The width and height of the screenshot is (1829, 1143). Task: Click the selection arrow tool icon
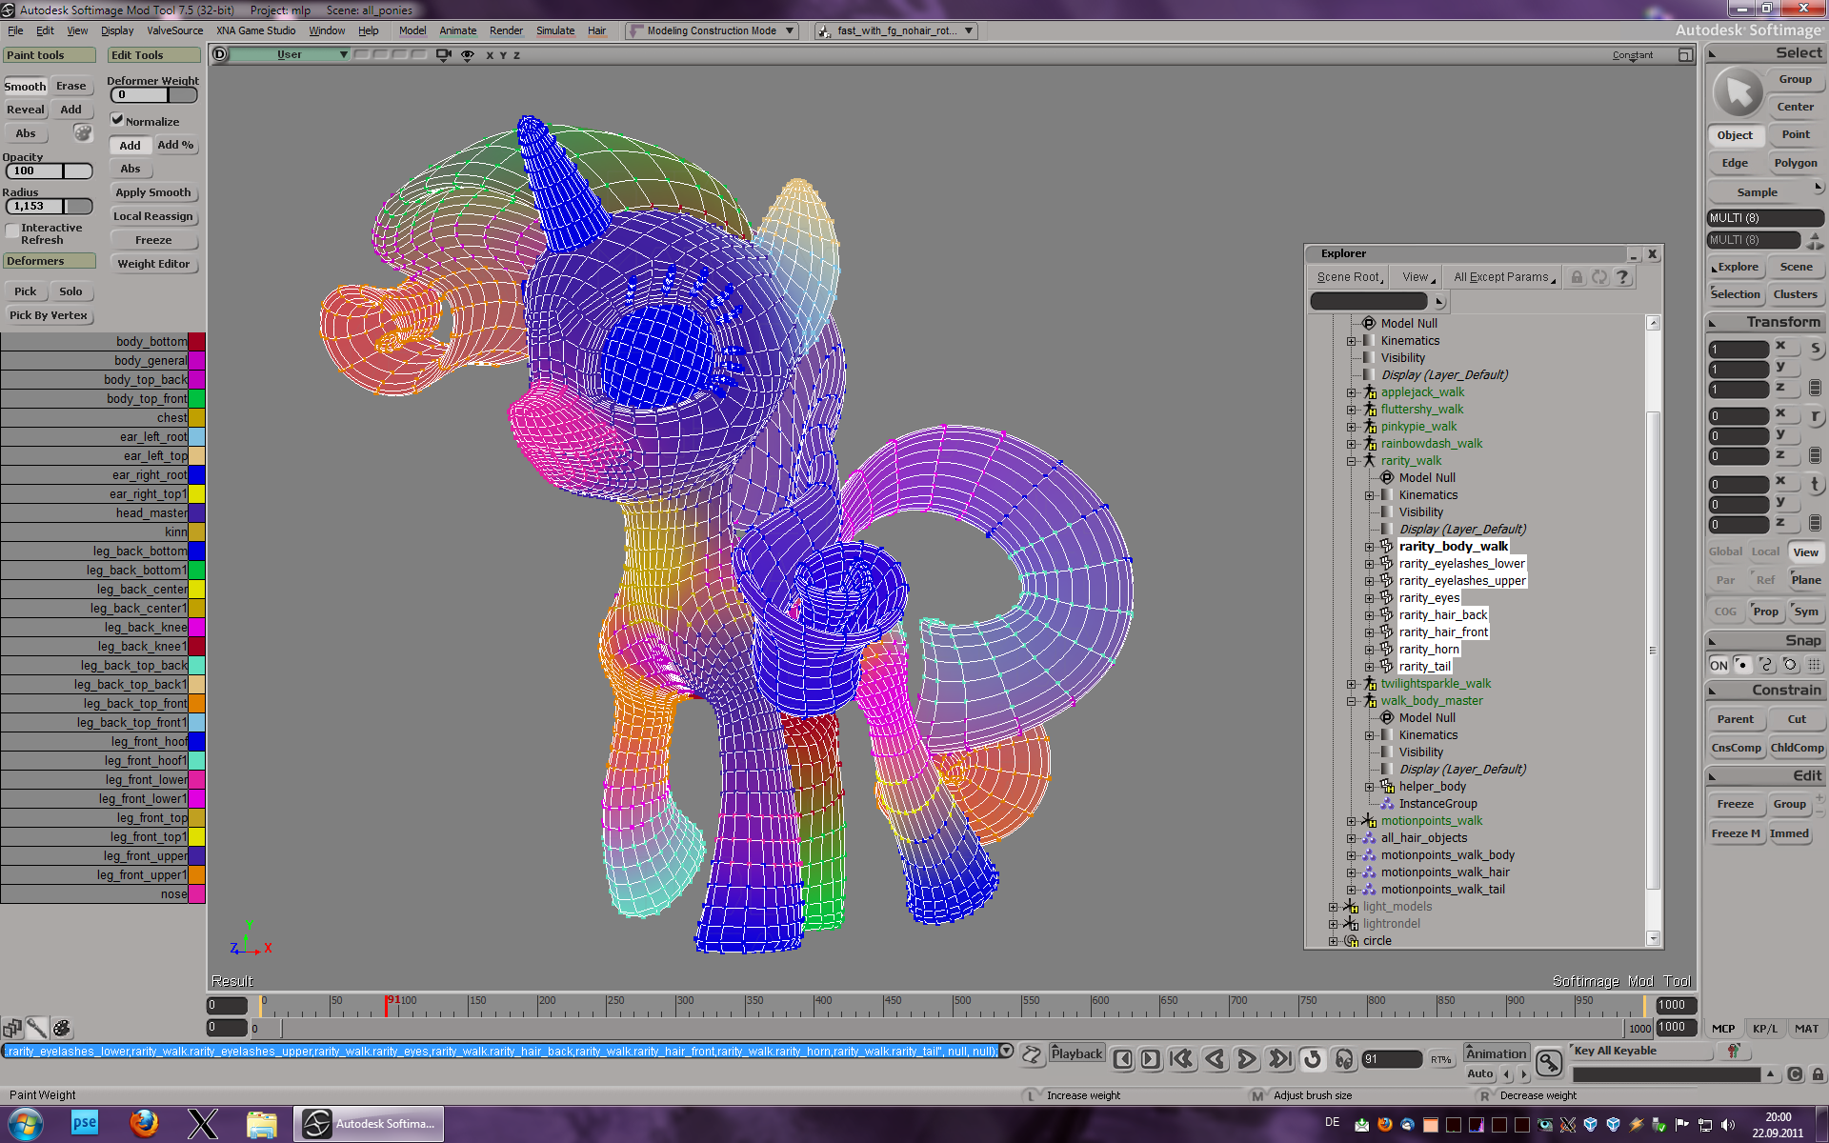point(1738,93)
